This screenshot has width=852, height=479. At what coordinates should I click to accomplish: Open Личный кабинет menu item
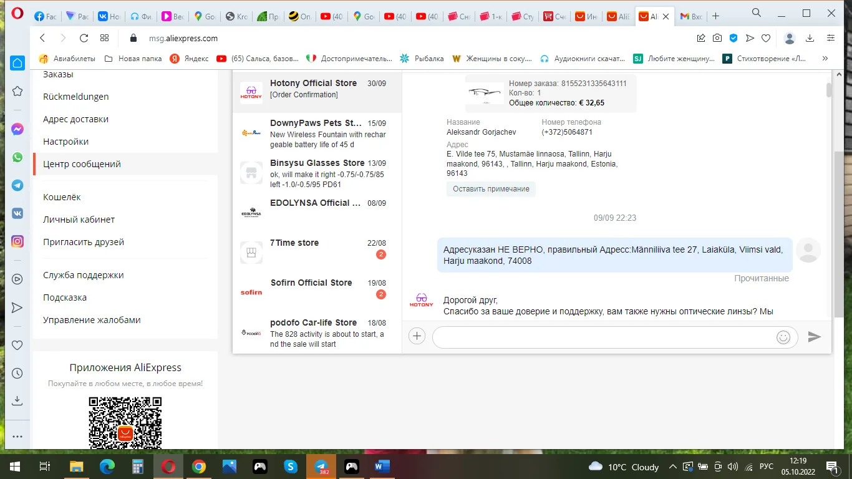(79, 220)
